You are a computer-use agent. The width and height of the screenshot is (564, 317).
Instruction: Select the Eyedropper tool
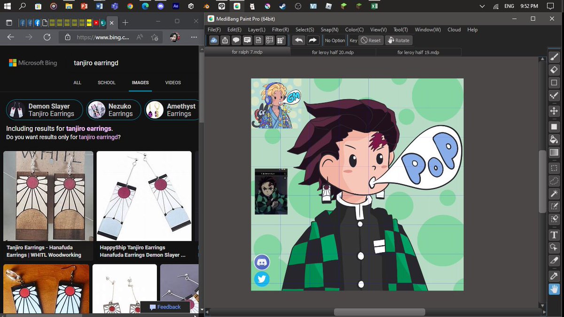coord(554,276)
